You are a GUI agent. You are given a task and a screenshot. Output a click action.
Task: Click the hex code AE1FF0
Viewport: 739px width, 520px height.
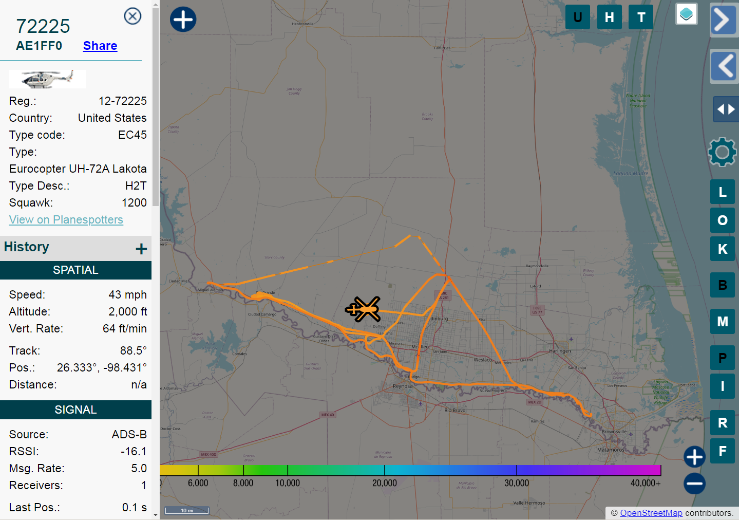coord(39,46)
